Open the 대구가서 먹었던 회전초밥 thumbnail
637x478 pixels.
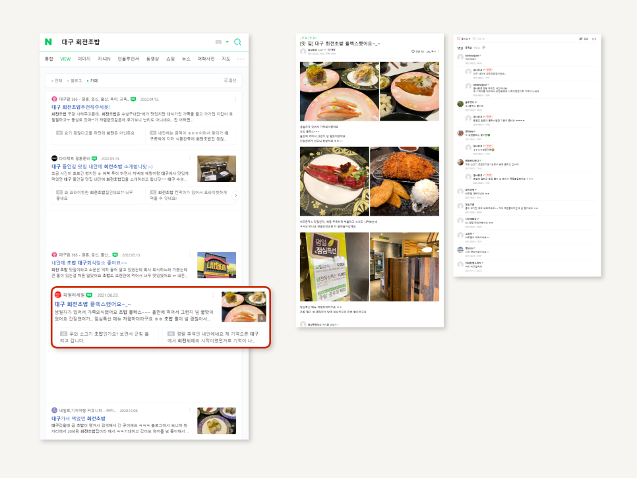tap(216, 421)
